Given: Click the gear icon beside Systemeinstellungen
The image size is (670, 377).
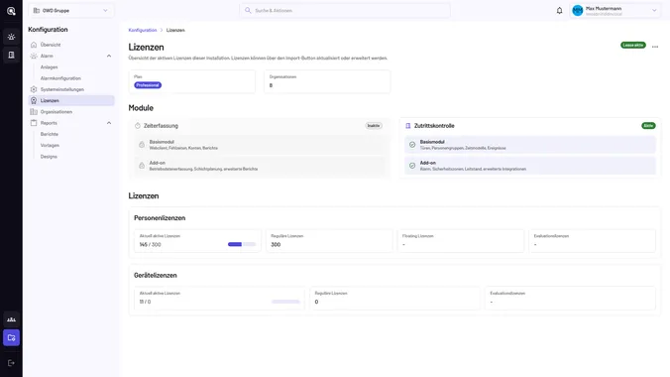Looking at the screenshot, I should (34, 89).
